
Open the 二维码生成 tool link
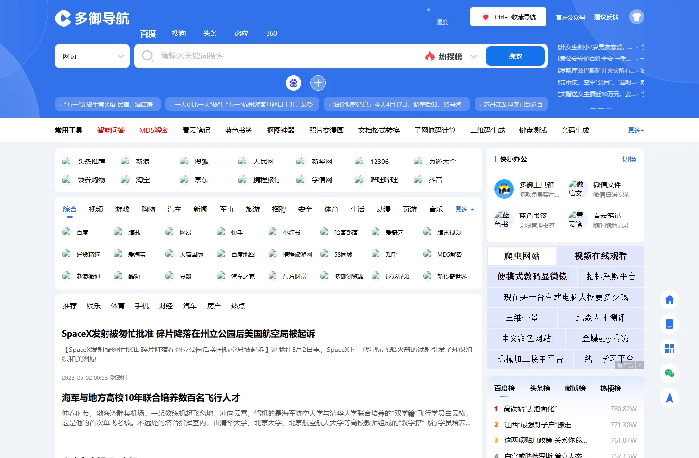[487, 130]
